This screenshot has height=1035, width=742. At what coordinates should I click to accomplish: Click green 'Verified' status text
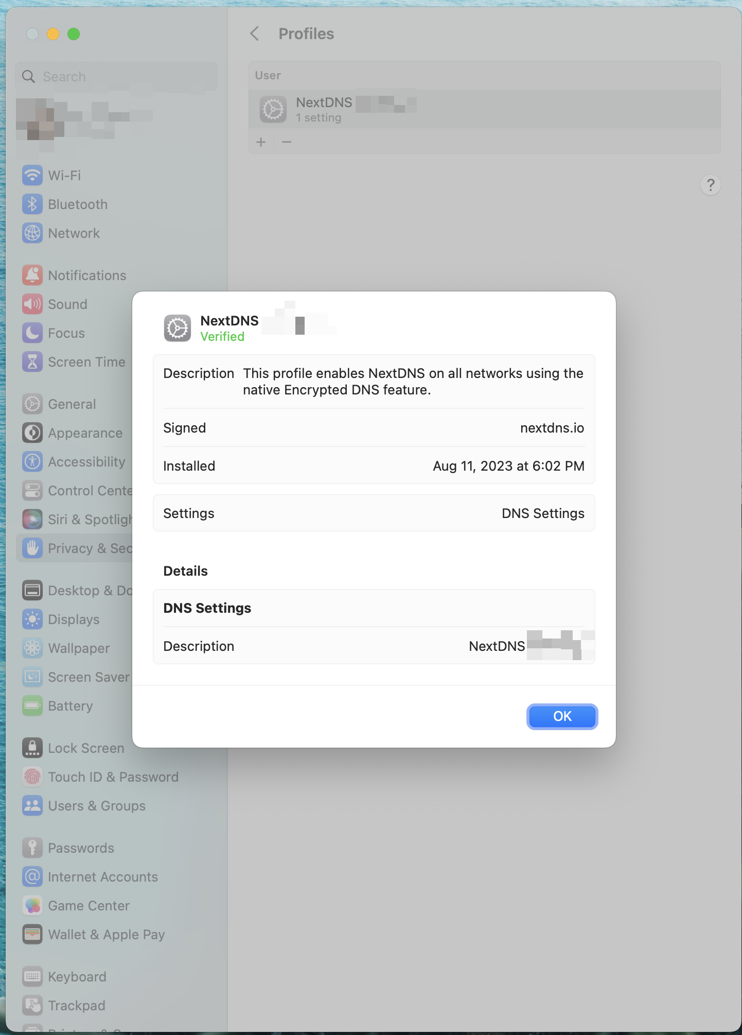click(x=222, y=337)
